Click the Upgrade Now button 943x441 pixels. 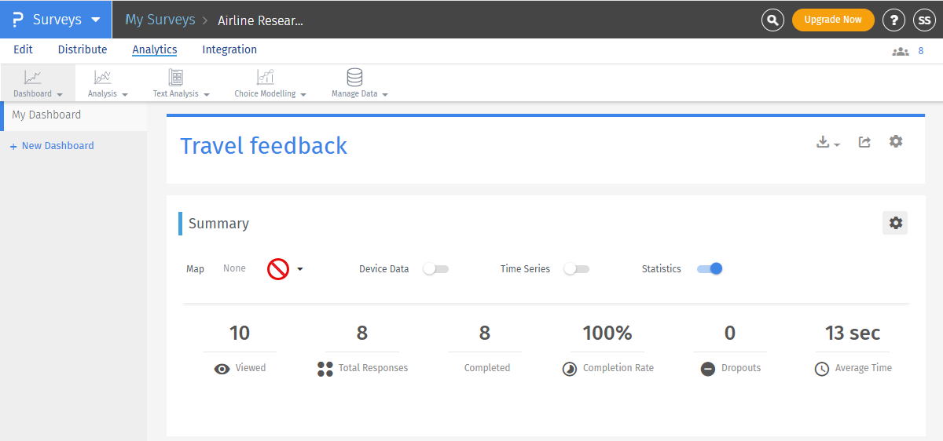click(x=833, y=20)
